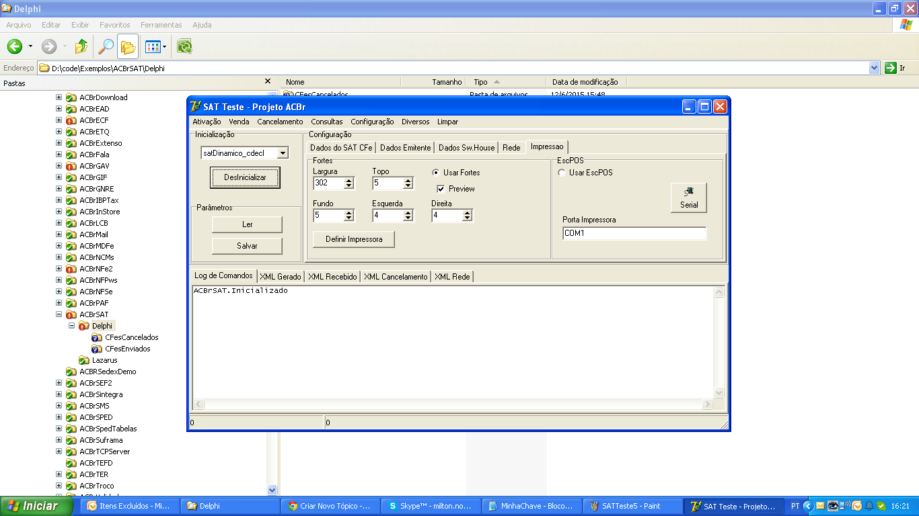Show hidden tray icons chevron

809,506
